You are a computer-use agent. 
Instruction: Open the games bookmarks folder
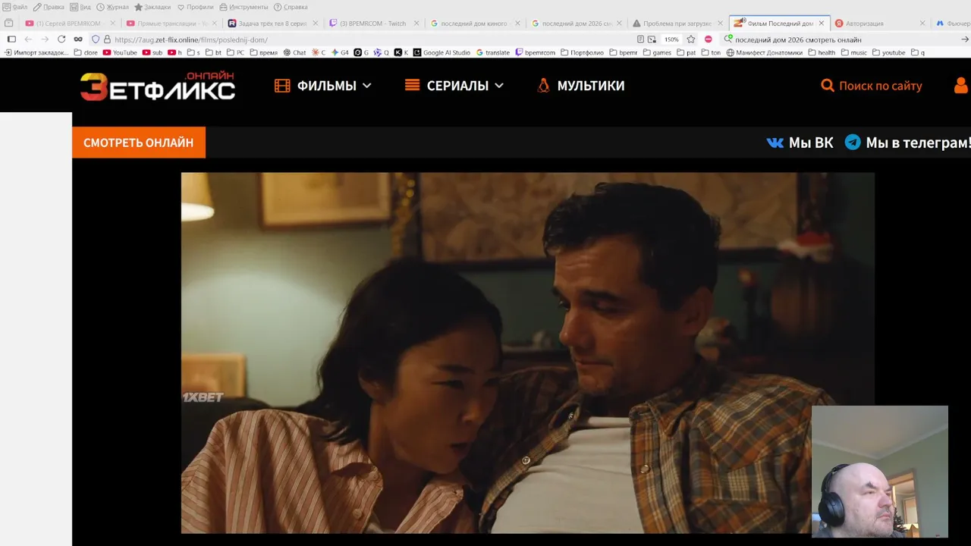point(657,53)
